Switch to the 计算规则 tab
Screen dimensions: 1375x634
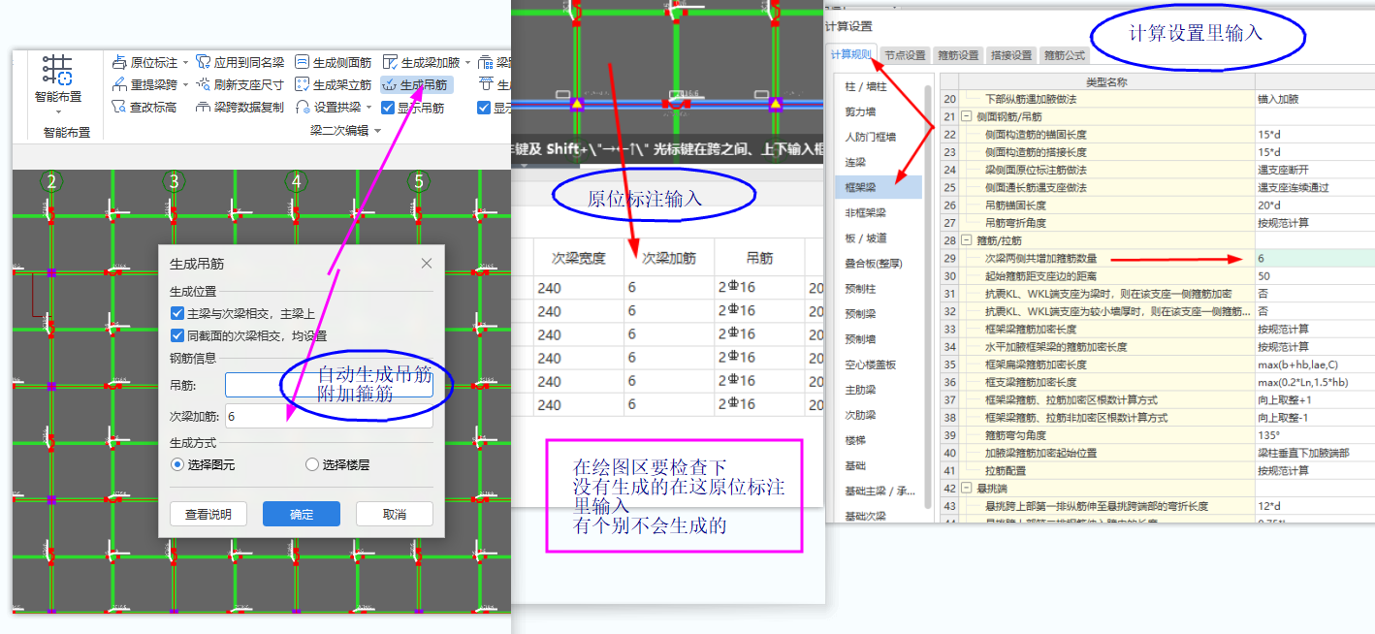853,55
